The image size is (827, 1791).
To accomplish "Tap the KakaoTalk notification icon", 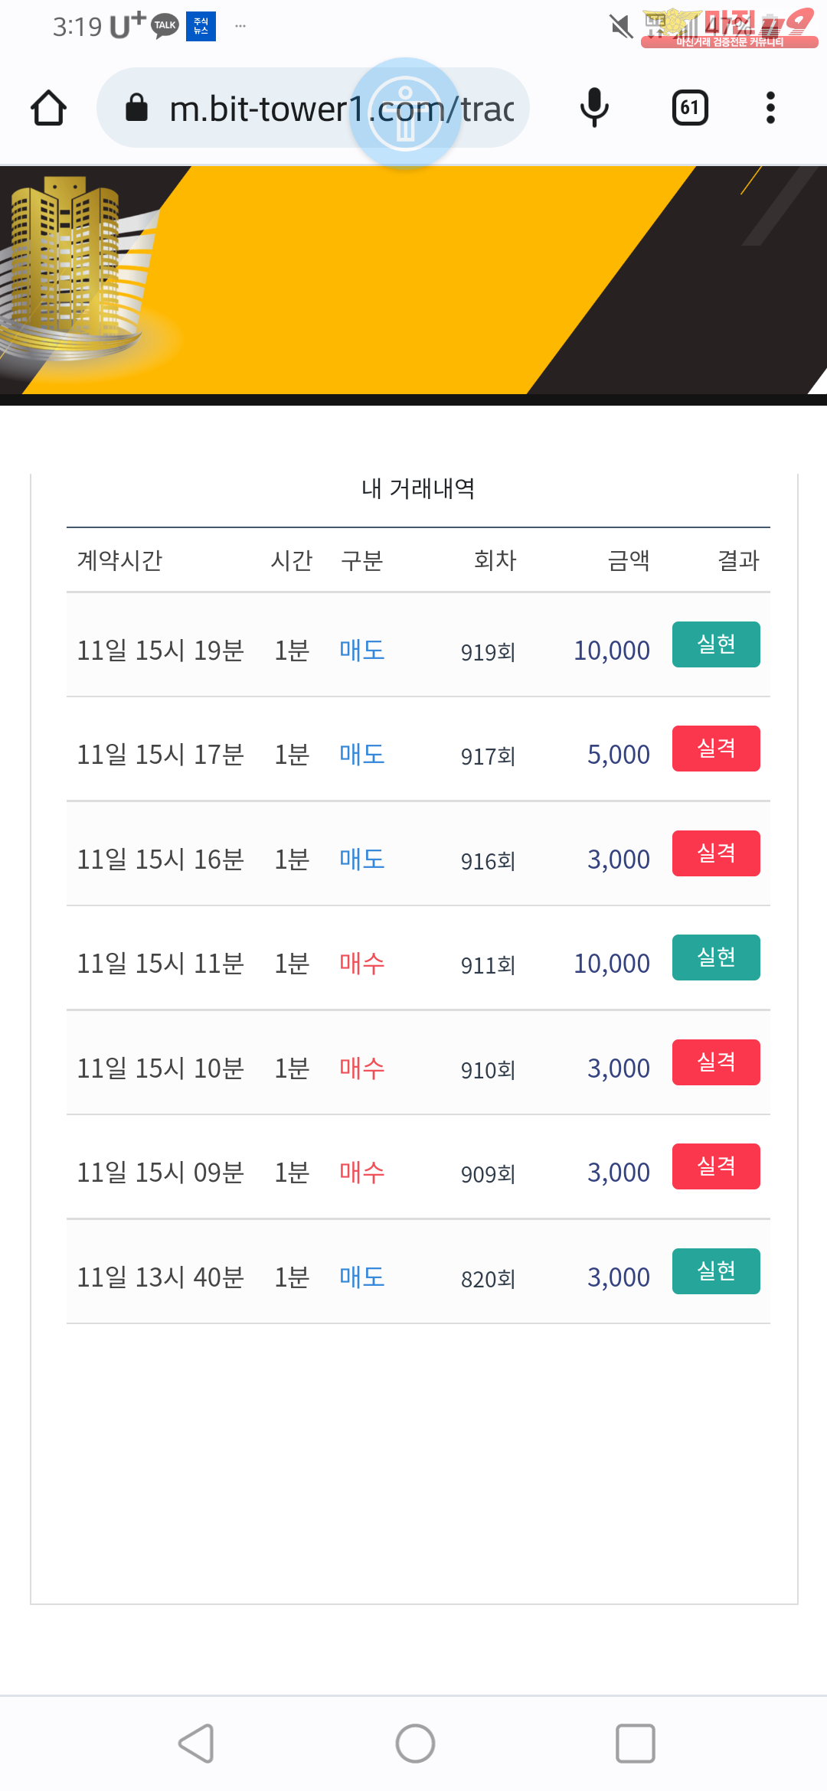I will coord(165,26).
